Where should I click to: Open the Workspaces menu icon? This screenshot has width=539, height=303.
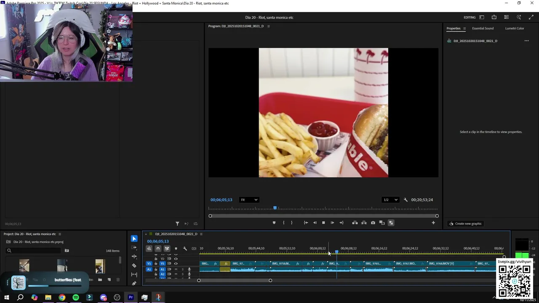pos(482,17)
